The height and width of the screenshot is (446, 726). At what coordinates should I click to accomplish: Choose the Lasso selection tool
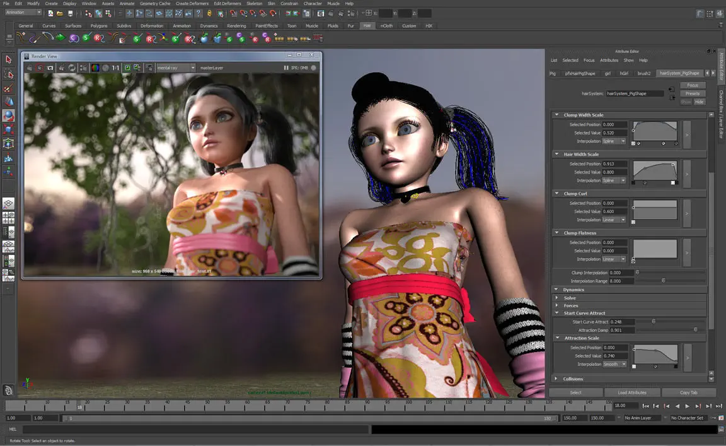click(x=8, y=74)
